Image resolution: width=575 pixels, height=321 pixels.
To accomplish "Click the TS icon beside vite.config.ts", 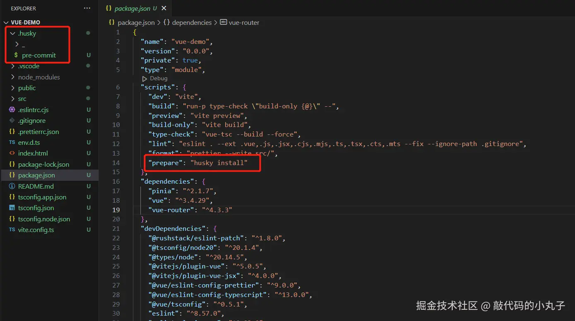I will coord(12,230).
